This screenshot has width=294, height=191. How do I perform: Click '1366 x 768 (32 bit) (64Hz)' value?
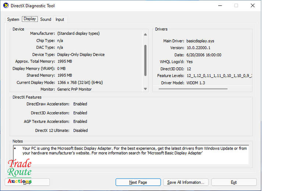(x=80, y=82)
